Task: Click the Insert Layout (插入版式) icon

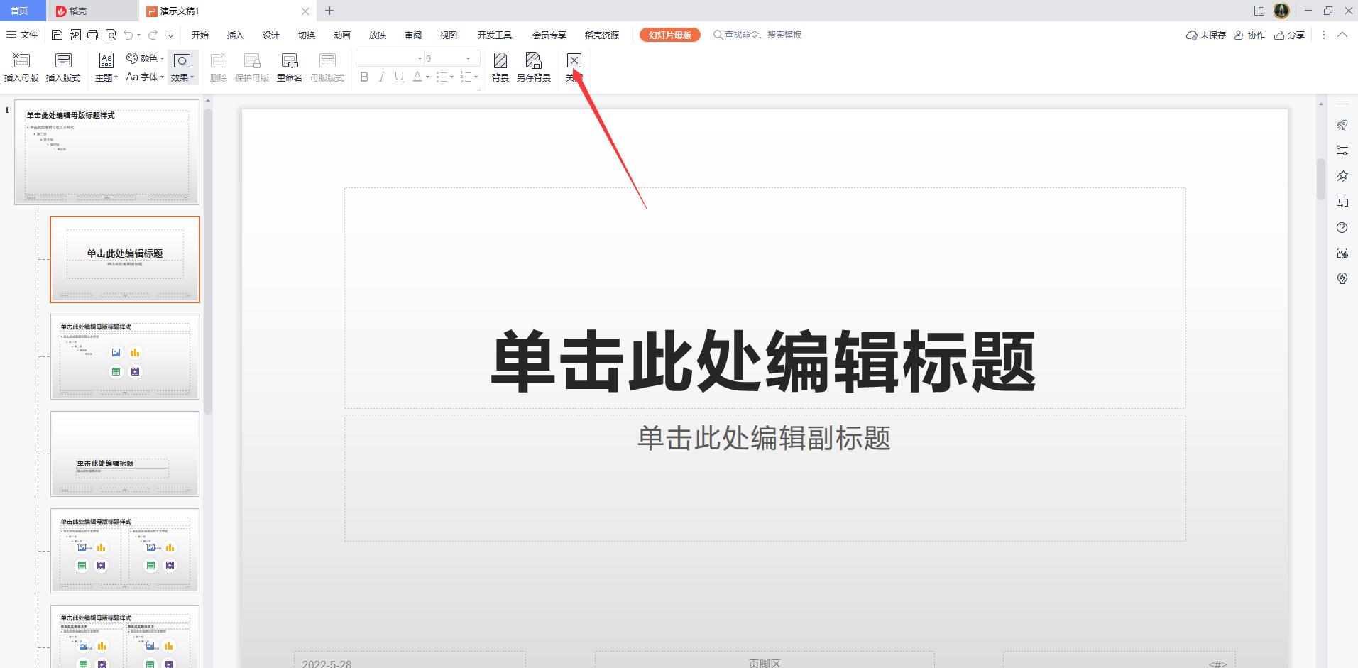Action: pyautogui.click(x=63, y=67)
